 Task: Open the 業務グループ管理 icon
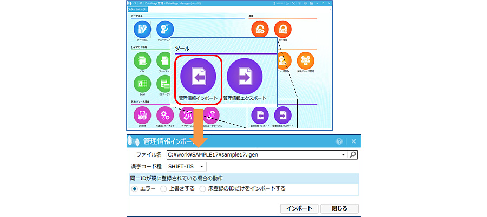[x=305, y=60]
